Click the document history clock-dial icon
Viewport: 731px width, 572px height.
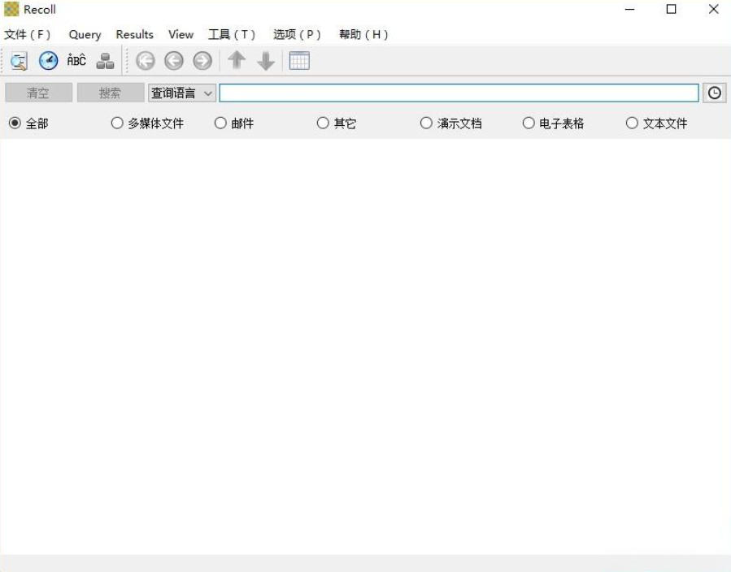[49, 61]
